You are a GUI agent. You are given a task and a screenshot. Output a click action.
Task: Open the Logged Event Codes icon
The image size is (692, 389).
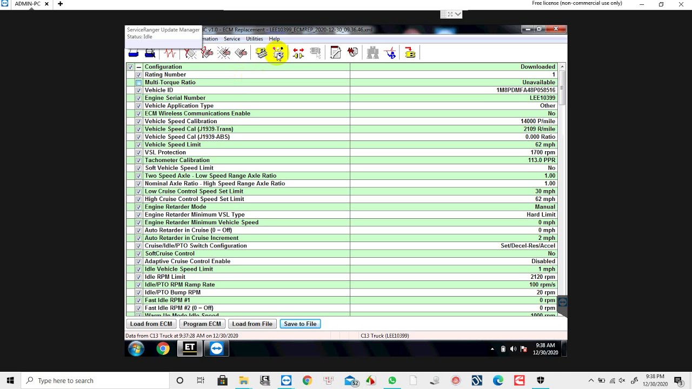[241, 53]
